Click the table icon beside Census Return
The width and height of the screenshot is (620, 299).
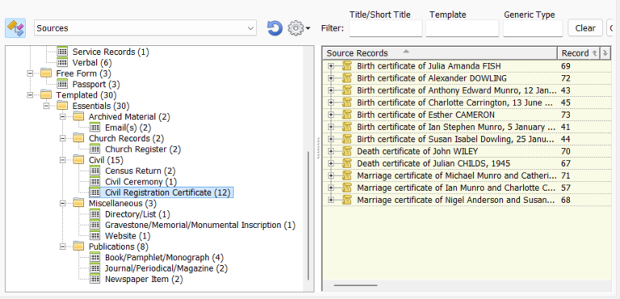(95, 171)
